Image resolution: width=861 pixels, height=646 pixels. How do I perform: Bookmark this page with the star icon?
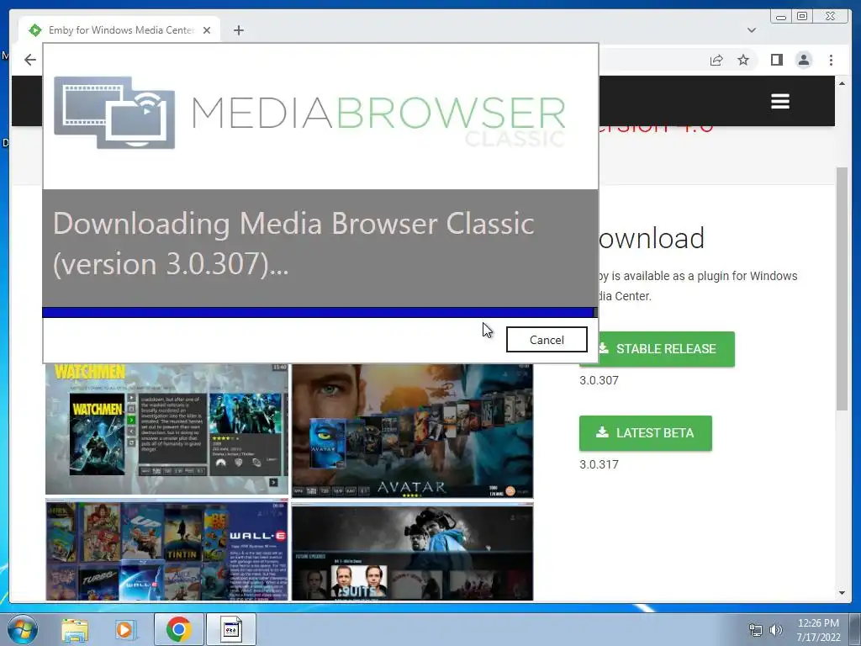(743, 60)
